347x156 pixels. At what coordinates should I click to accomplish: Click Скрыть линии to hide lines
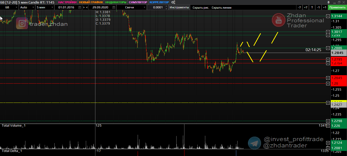click(222, 8)
